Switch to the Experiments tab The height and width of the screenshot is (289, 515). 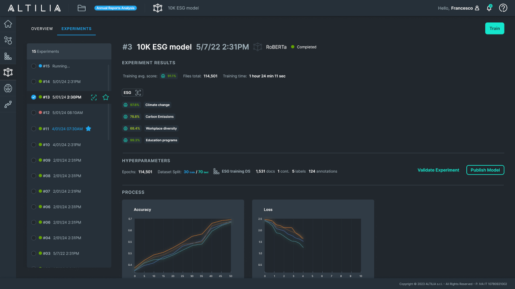[76, 29]
